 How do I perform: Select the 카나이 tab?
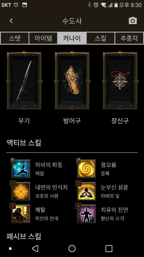click(72, 38)
